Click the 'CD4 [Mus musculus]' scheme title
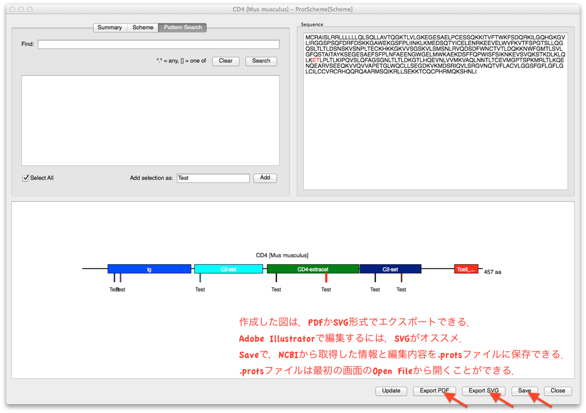The image size is (586, 413). pyautogui.click(x=282, y=255)
